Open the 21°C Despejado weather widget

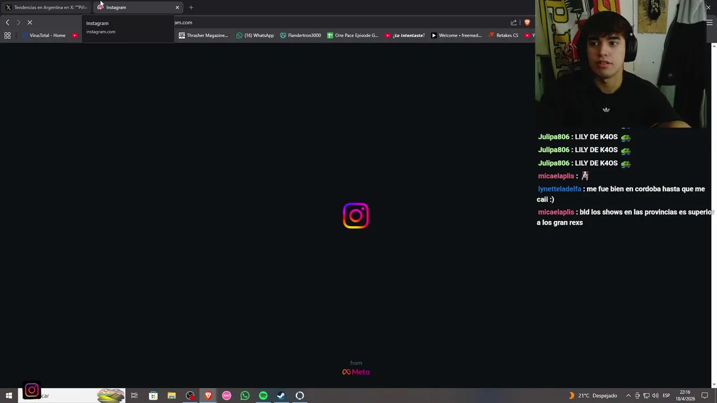point(593,396)
